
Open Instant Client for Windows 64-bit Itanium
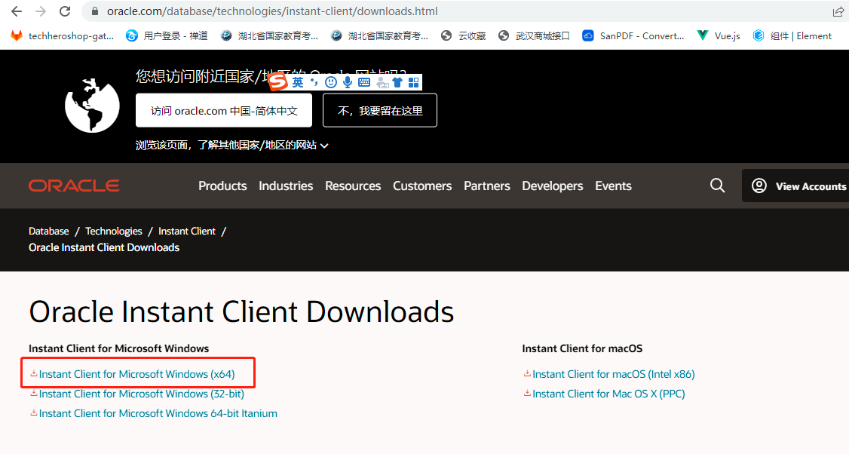coord(158,413)
